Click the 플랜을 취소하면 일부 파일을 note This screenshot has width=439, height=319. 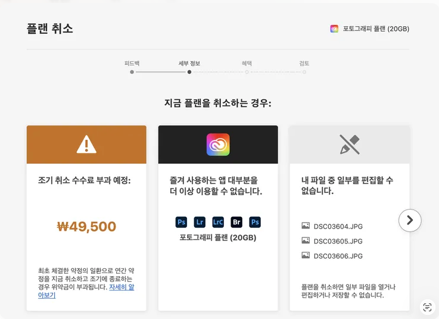[x=348, y=291]
